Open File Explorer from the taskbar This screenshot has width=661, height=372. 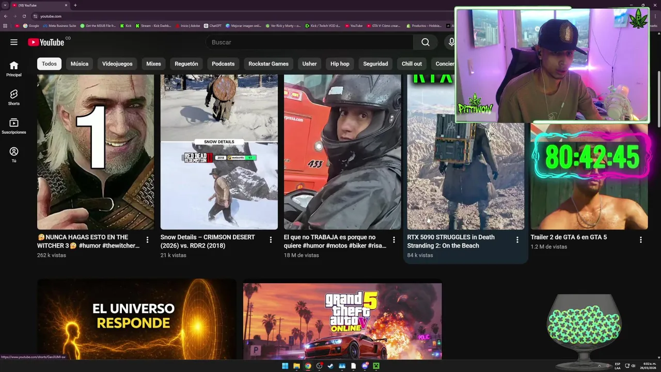[x=296, y=366]
